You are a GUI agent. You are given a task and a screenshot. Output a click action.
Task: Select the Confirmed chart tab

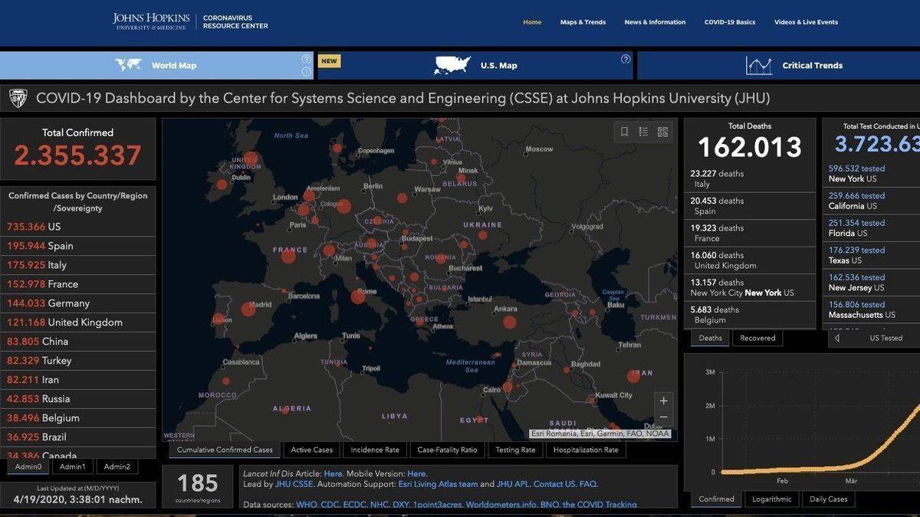tap(716, 499)
